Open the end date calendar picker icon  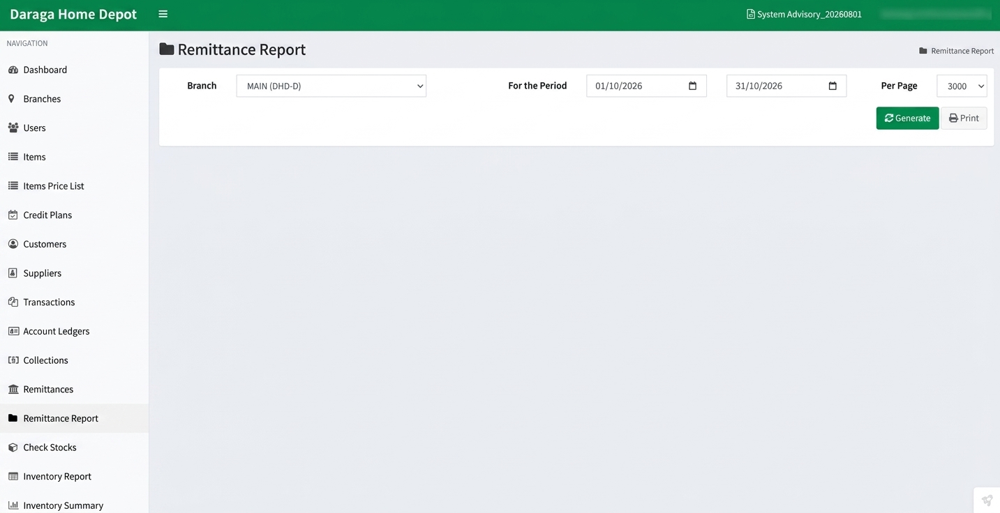pos(833,86)
